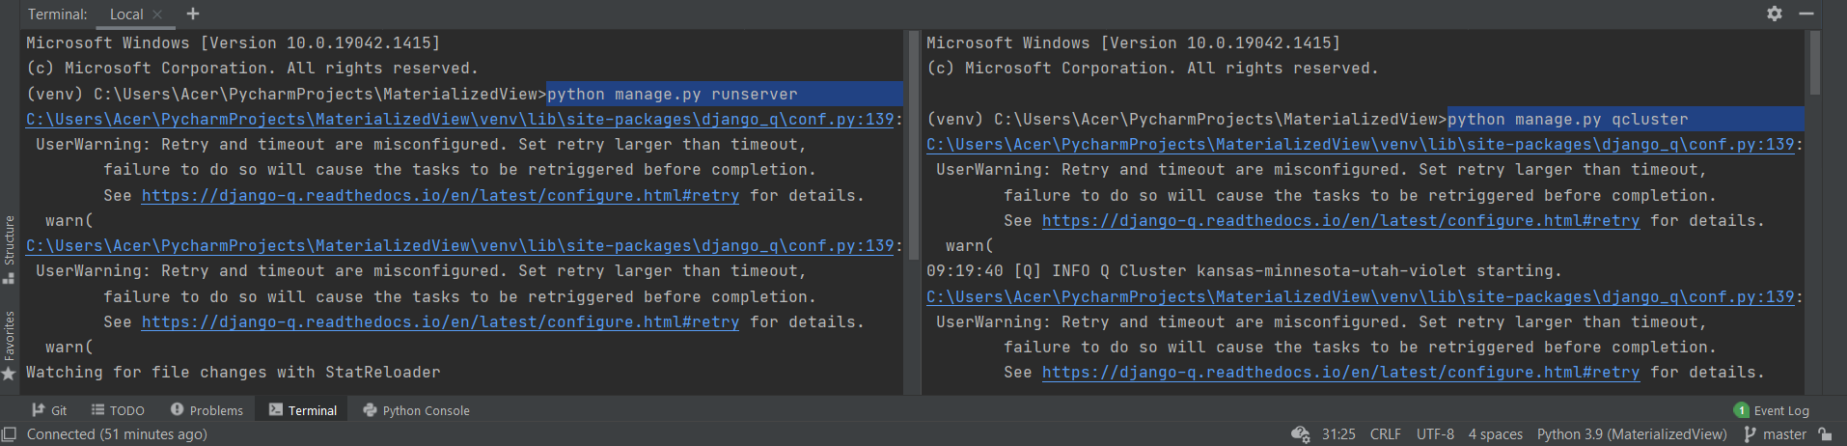The height and width of the screenshot is (446, 1847).
Task: Click 'Watching for file changes with StatReloader' line
Action: [234, 373]
